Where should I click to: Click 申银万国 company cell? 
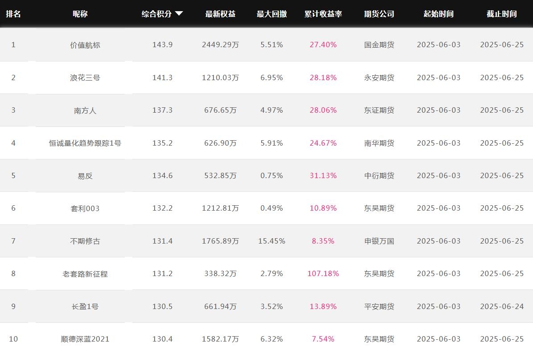click(379, 241)
